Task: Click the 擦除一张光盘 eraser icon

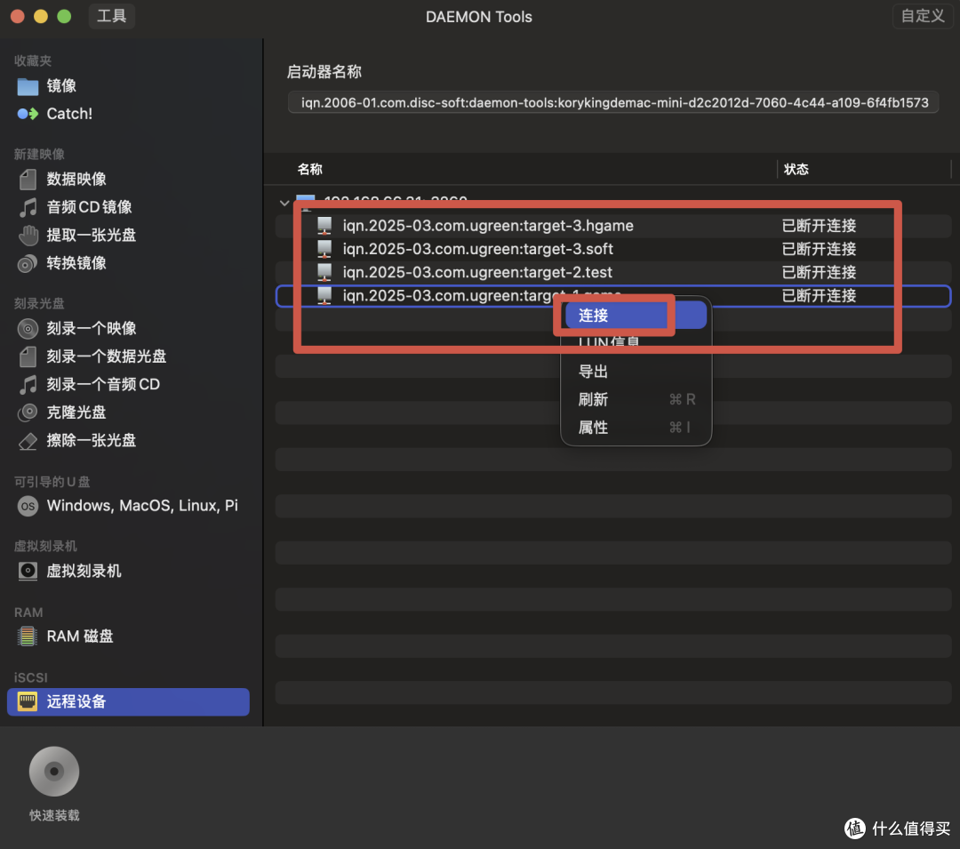Action: [28, 441]
